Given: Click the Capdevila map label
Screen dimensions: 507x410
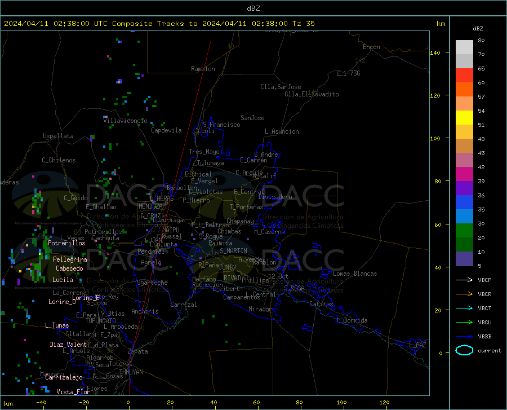Looking at the screenshot, I should [166, 130].
